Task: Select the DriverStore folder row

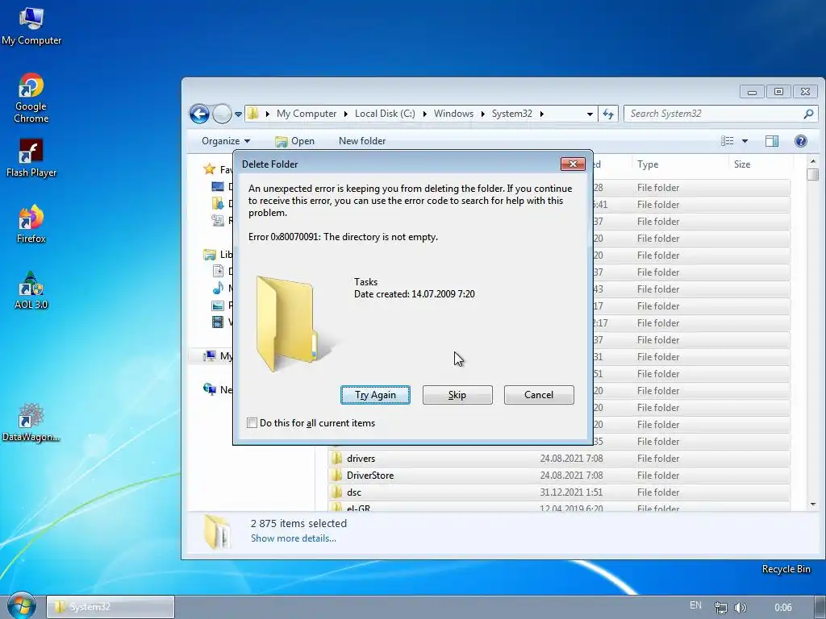Action: click(559, 476)
